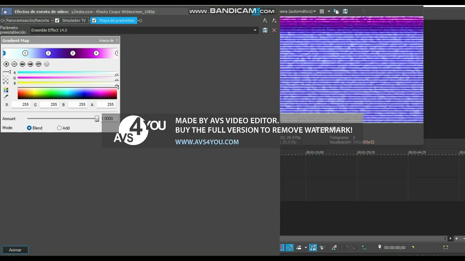The height and width of the screenshot is (261, 465).
Task: Remove the selected gradient control point
Action: (14, 64)
